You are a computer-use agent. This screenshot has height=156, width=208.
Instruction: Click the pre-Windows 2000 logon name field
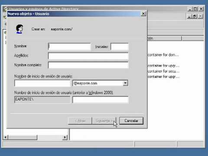tap(100, 100)
